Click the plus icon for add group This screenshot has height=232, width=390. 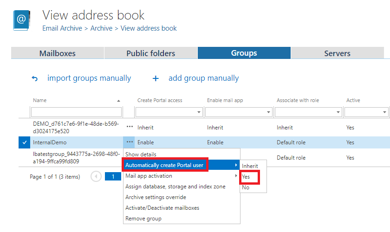point(156,78)
